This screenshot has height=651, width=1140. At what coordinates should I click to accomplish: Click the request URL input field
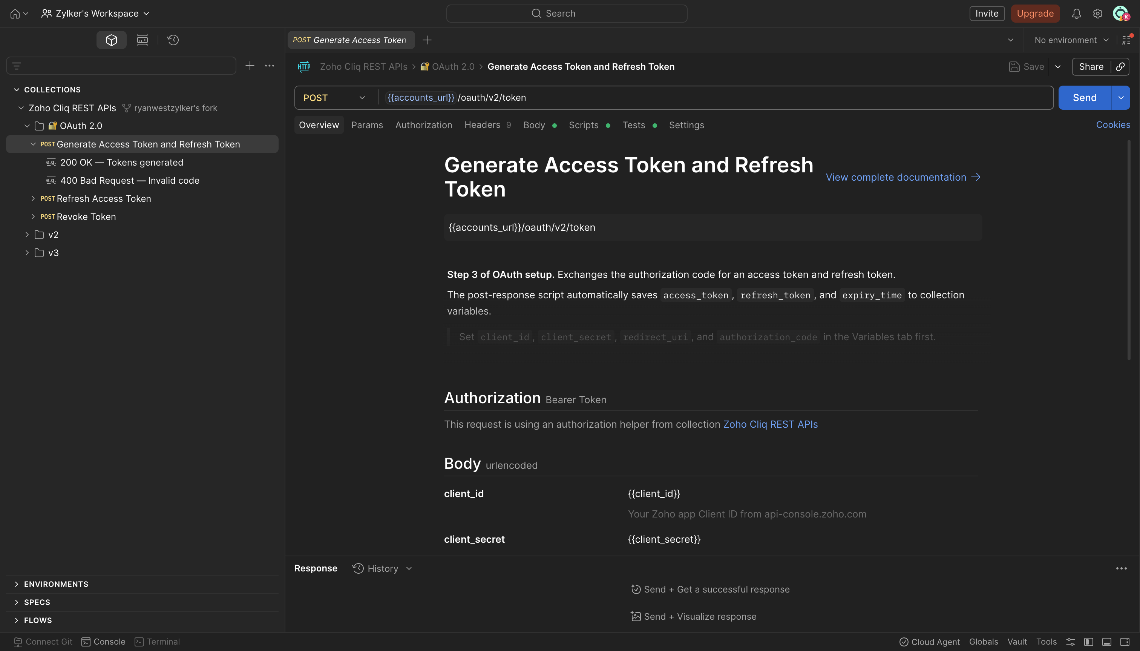click(715, 97)
